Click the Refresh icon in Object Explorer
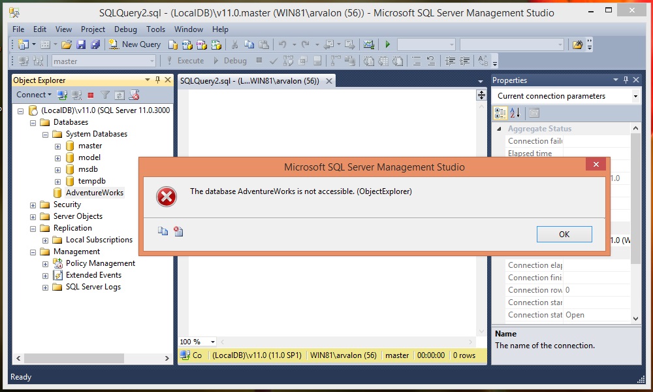This screenshot has width=653, height=392. (119, 95)
